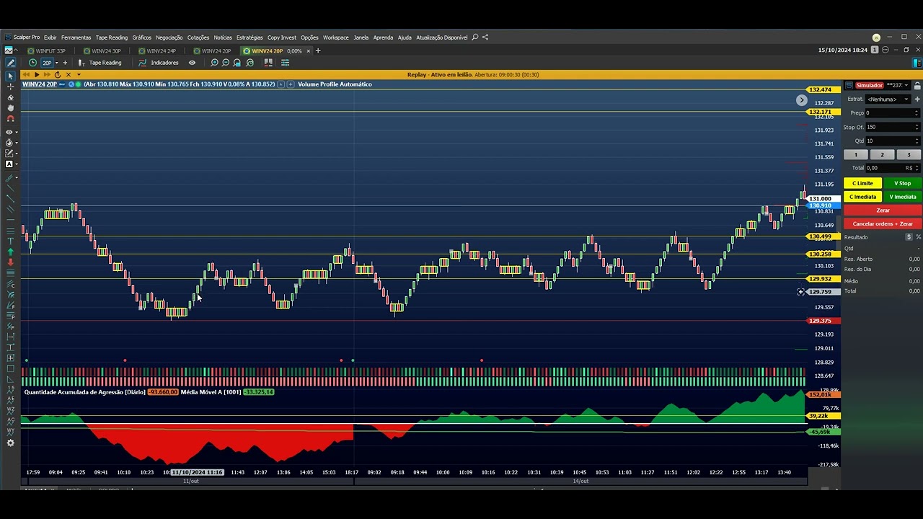This screenshot has width=923, height=519.
Task: Switch to the WINV24 24P tab
Action: click(x=156, y=51)
